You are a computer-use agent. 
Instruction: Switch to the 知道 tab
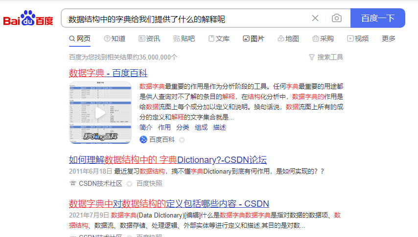(x=115, y=39)
